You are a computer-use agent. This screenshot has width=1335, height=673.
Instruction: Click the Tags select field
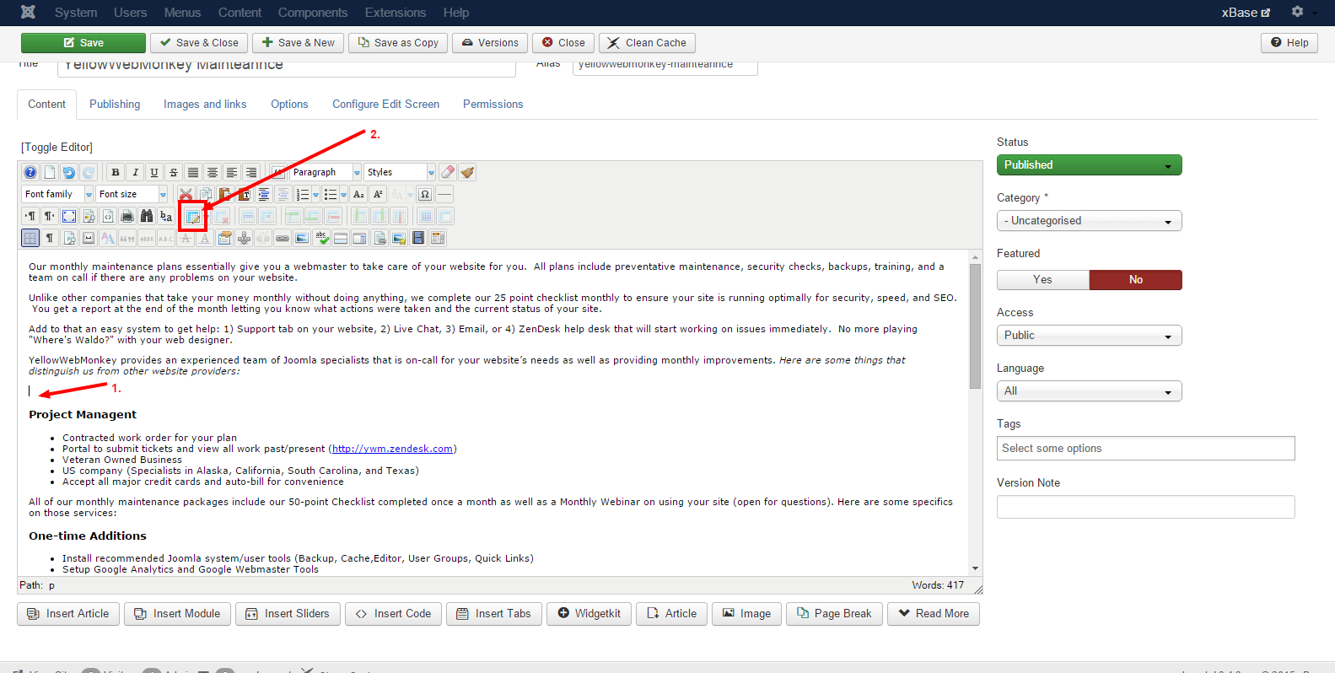[1146, 449]
